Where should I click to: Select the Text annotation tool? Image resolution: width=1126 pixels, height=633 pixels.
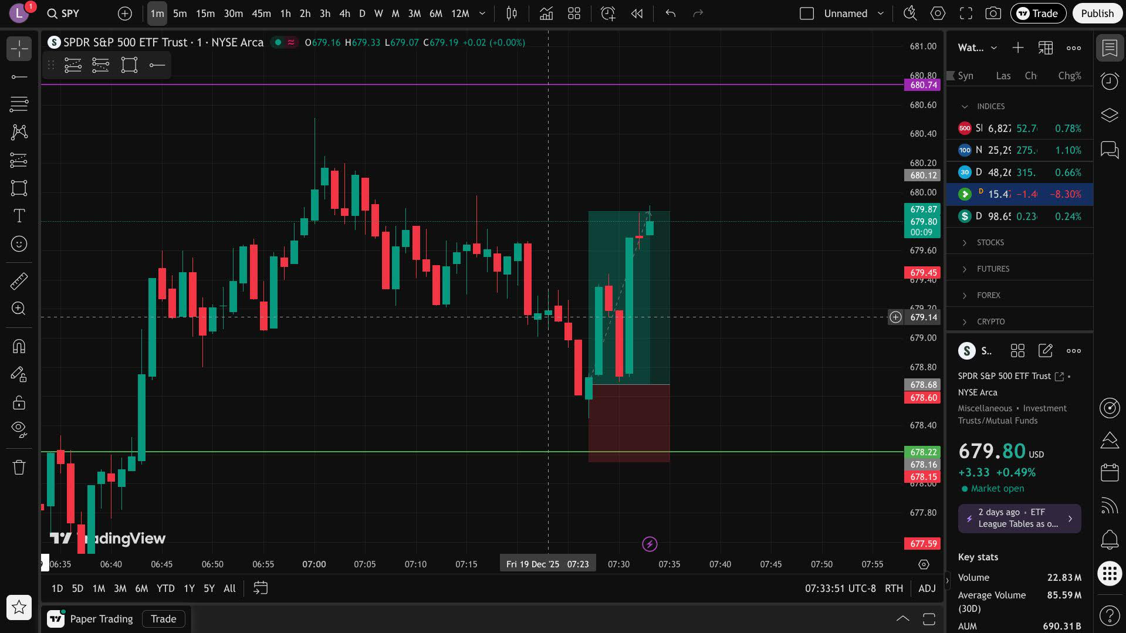point(19,216)
